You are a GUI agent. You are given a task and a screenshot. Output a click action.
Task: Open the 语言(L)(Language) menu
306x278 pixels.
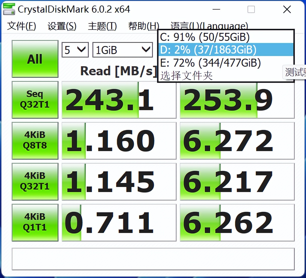point(209,26)
